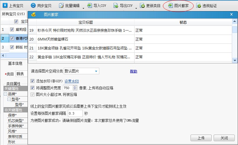Toggle the 宝贝 select-all header checkbox
Image resolution: width=238 pixels, height=145 pixels.
pos(16,21)
